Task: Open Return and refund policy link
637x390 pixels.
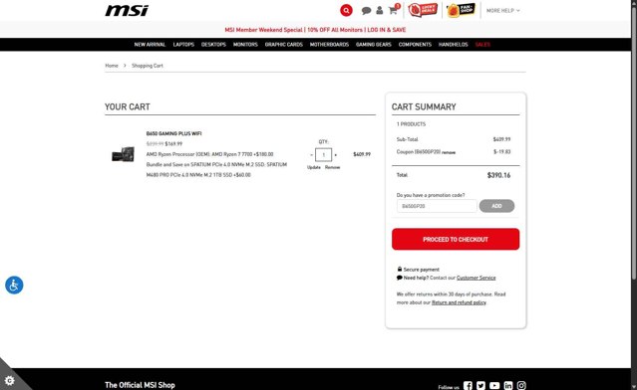Action: point(459,302)
